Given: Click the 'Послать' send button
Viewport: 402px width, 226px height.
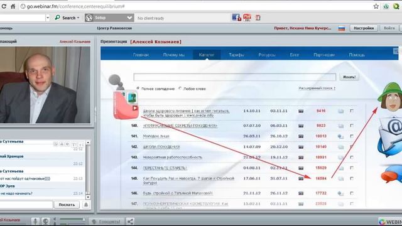Looking at the screenshot, I should [67, 205].
